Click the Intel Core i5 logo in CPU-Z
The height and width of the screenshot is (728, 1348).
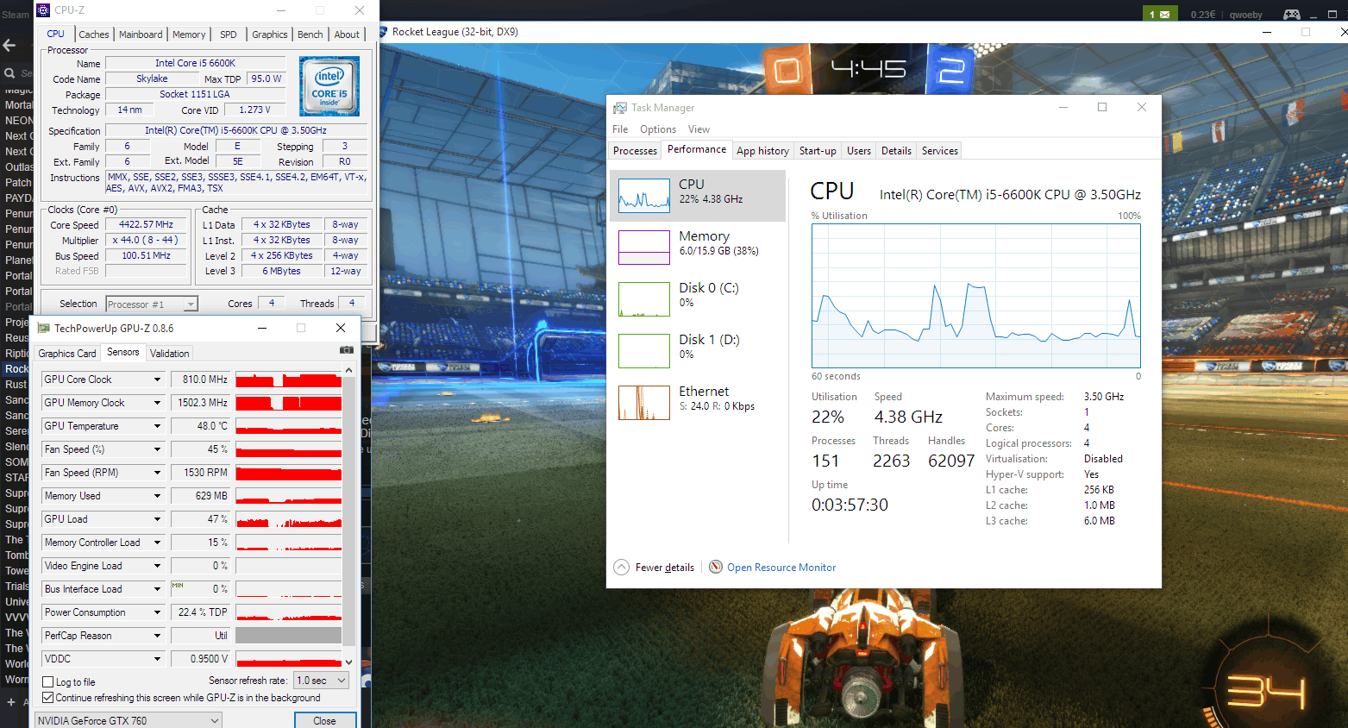329,86
